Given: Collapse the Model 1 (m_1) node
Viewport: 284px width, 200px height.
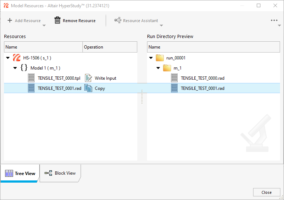Looking at the screenshot, I should 15,68.
